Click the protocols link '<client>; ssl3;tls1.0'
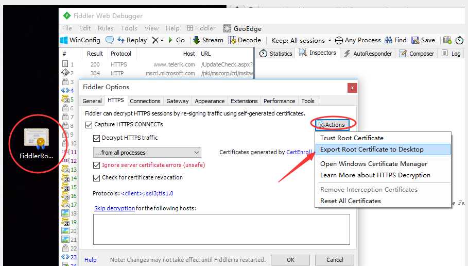Screen dimensions: 468x266 [x=147, y=193]
